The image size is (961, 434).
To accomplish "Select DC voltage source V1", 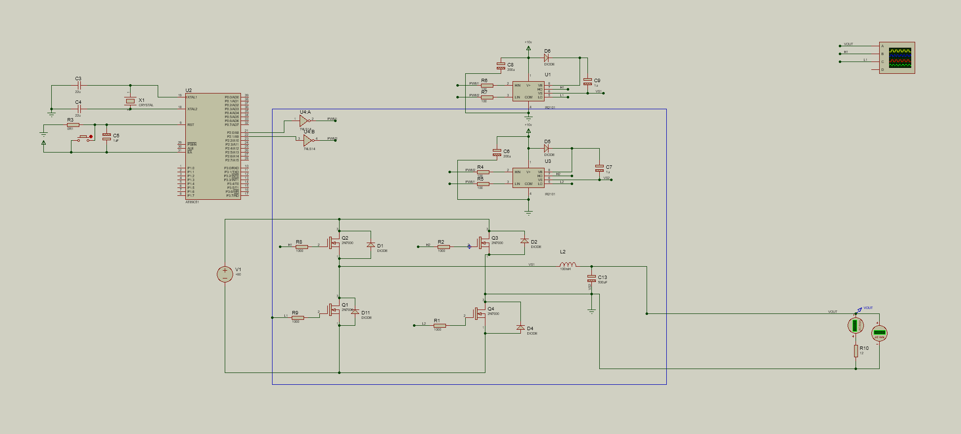I will coord(225,275).
